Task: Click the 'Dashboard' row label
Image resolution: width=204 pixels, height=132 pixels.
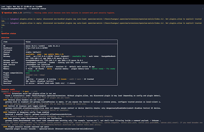Action: point(8,48)
